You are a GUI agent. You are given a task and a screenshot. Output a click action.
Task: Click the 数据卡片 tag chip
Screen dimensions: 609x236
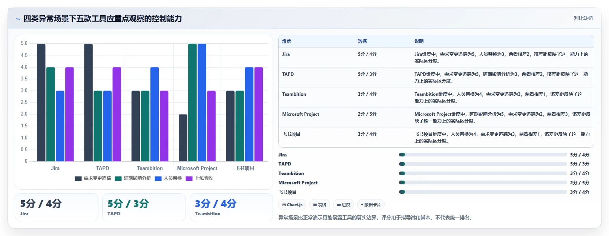tap(371, 205)
